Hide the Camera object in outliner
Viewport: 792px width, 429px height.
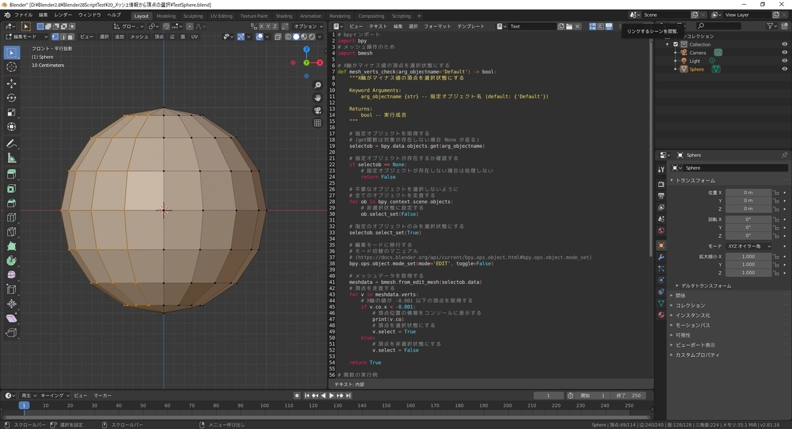coord(785,53)
